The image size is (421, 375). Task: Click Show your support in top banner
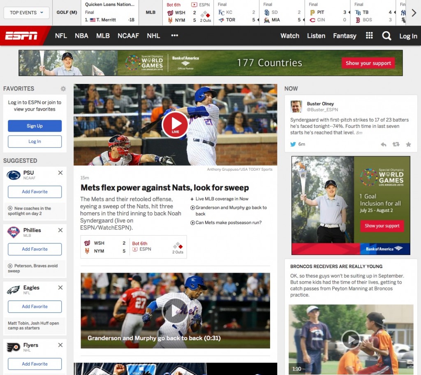coord(368,63)
